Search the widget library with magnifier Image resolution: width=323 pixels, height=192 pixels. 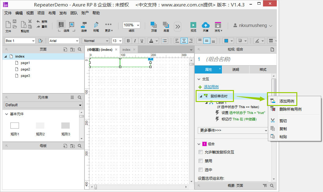pos(80,97)
